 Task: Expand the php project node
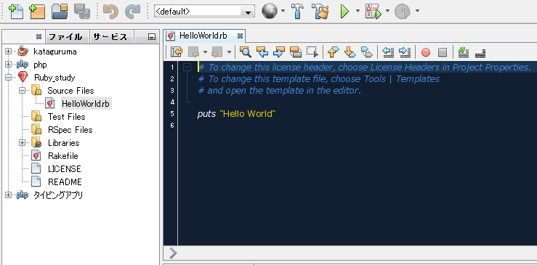coord(9,65)
